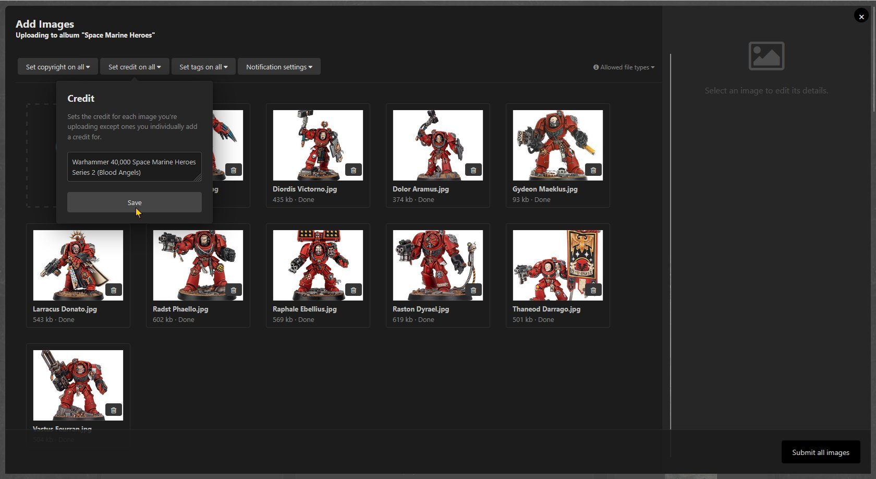Select the Gydeon Maeklus thumbnail
The height and width of the screenshot is (479, 876).
tap(557, 145)
